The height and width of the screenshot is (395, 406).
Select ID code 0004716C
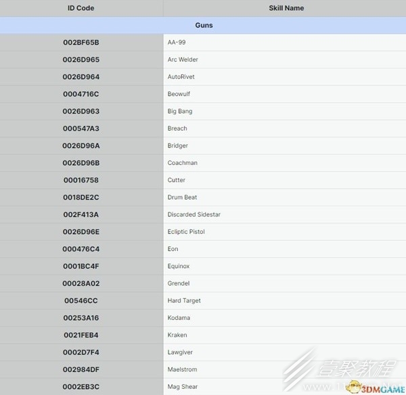click(x=81, y=94)
